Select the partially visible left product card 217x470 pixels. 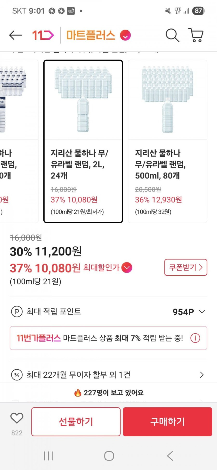tap(18, 141)
